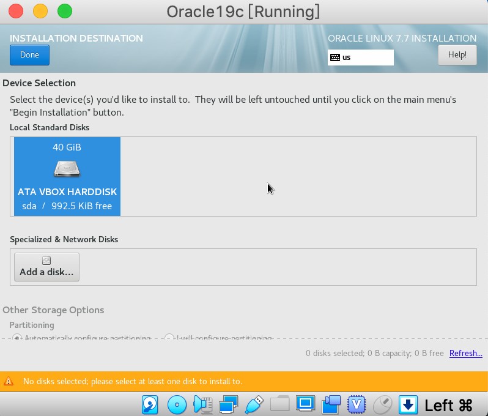
Task: Open the VirtualBox hard disk activity icon
Action: pos(150,405)
